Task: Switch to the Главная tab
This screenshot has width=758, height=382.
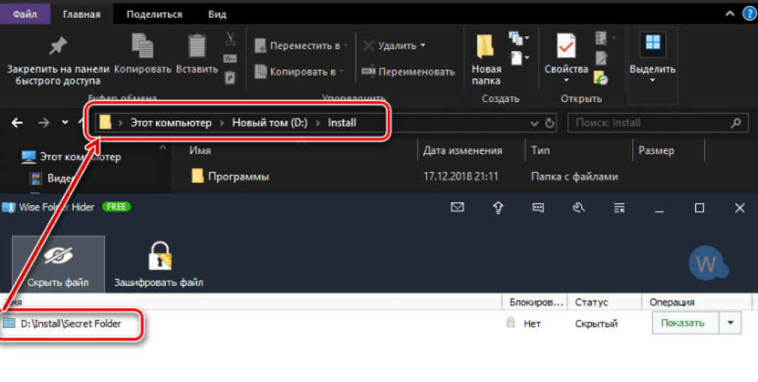Action: point(81,14)
